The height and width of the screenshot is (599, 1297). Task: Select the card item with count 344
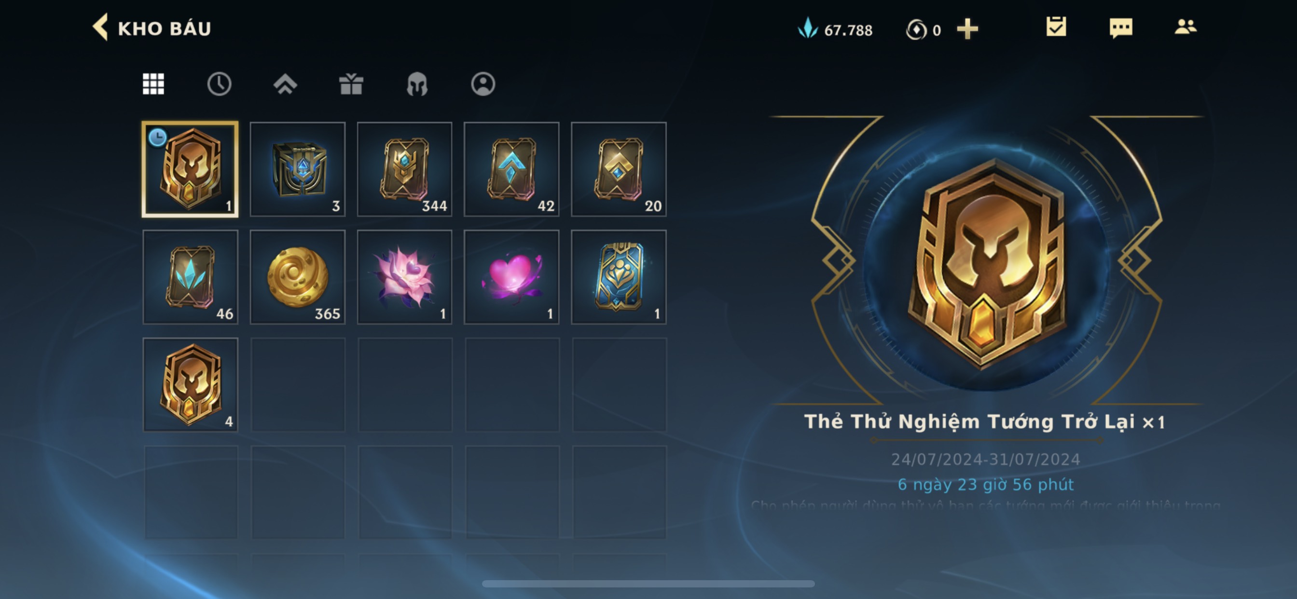[404, 169]
